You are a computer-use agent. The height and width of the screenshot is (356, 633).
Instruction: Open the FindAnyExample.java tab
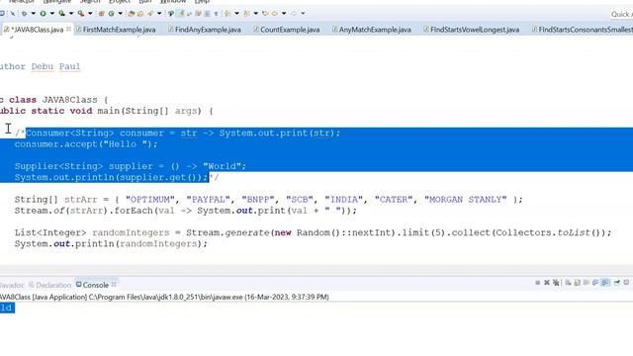click(x=208, y=30)
